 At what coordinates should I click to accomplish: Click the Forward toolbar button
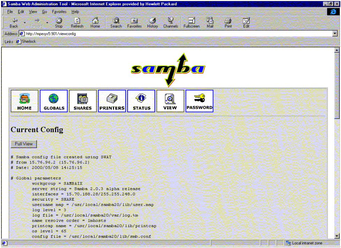37,23
